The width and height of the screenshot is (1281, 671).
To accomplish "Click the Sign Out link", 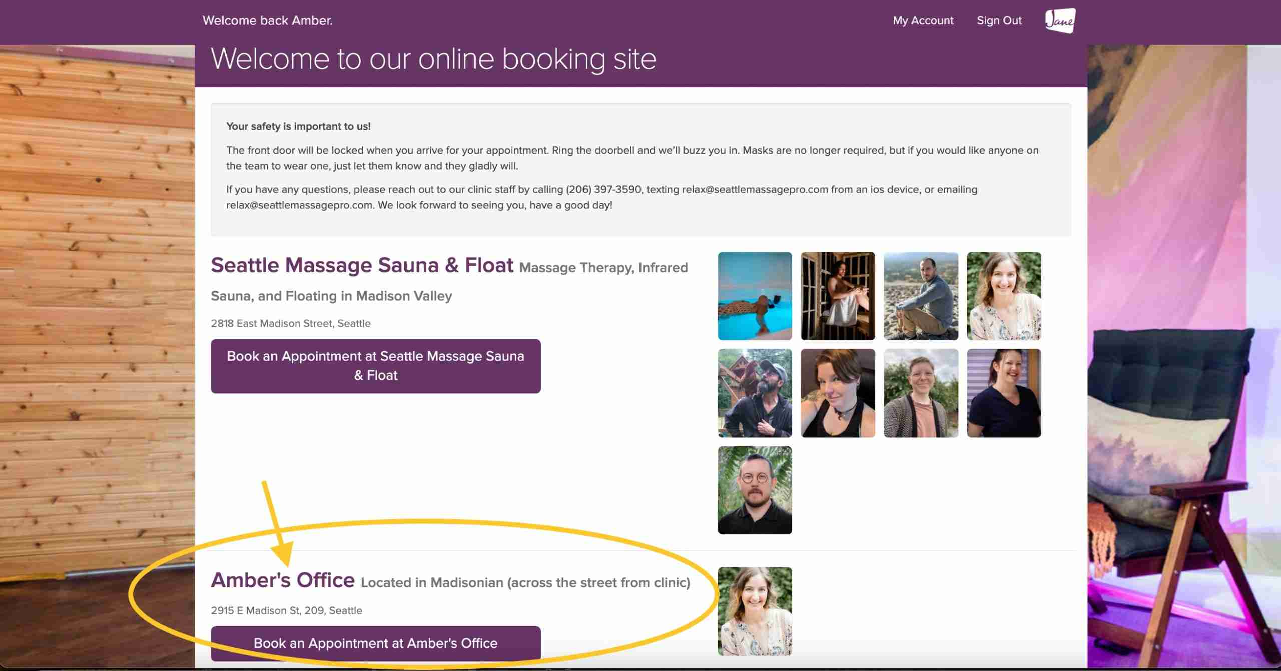I will tap(999, 21).
